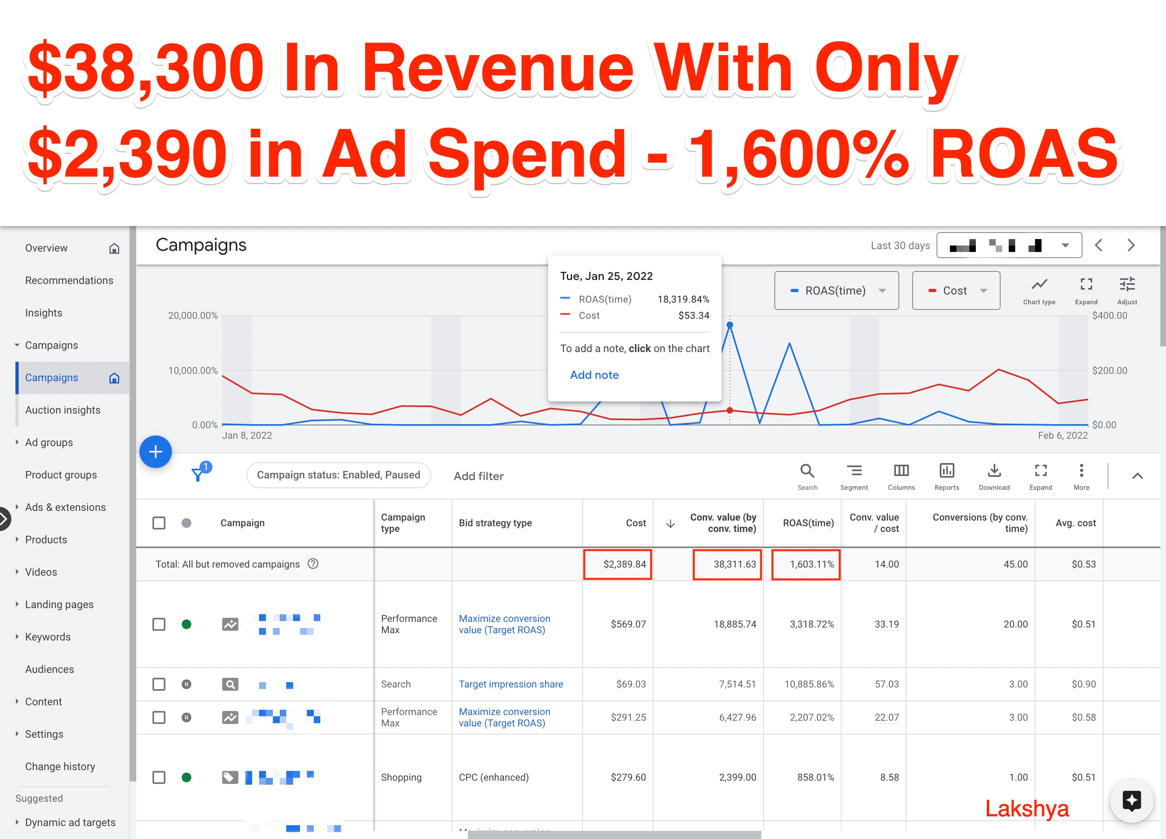Screen dimensions: 1166x839
Task: Select the $569.07 Performance Max campaign checkbox
Action: 159,624
